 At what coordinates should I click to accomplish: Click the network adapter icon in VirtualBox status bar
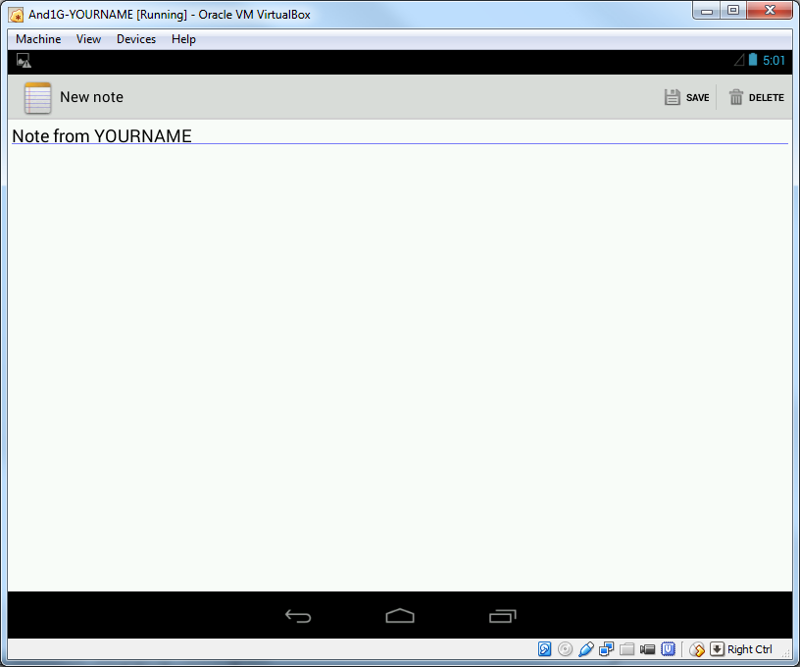606,649
